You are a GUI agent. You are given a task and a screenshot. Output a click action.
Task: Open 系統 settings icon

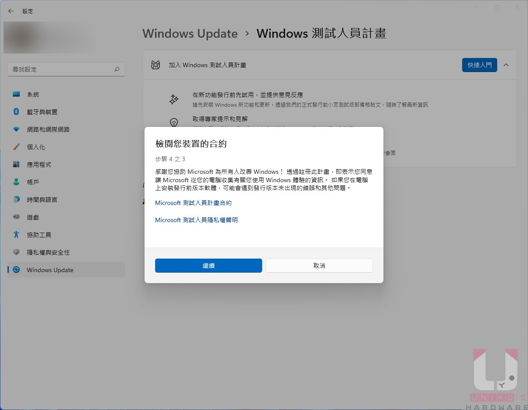tap(16, 94)
